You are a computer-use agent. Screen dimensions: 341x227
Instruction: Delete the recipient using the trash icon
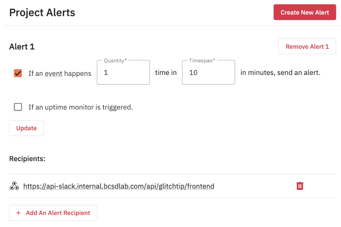pyautogui.click(x=300, y=186)
